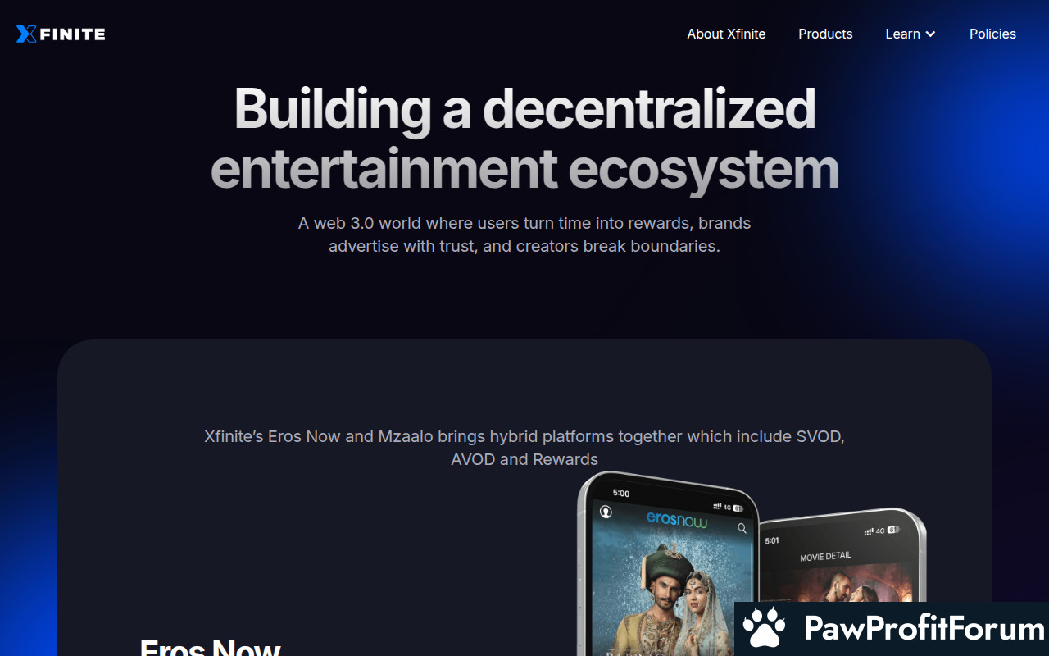Go to the About Xfinite page

(726, 34)
